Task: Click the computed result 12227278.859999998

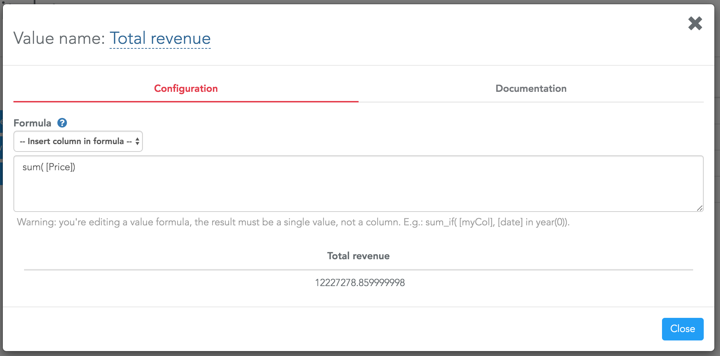Action: click(360, 283)
